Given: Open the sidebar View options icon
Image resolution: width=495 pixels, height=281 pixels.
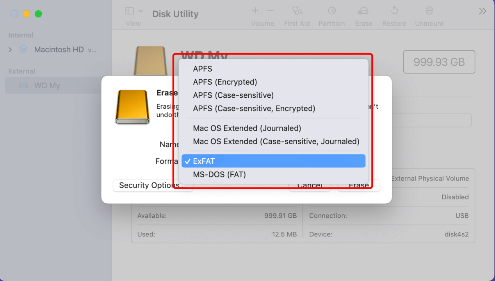Looking at the screenshot, I should 129,11.
